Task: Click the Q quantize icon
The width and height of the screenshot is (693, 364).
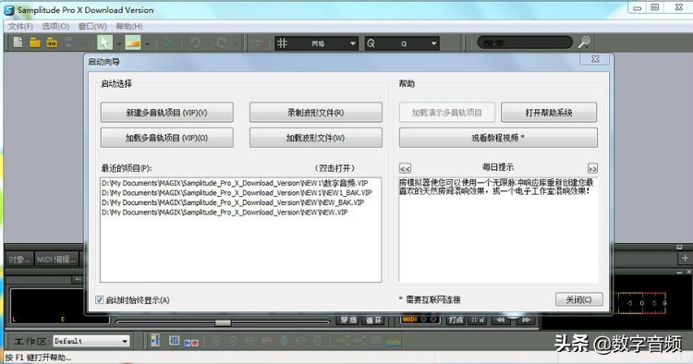Action: click(371, 43)
